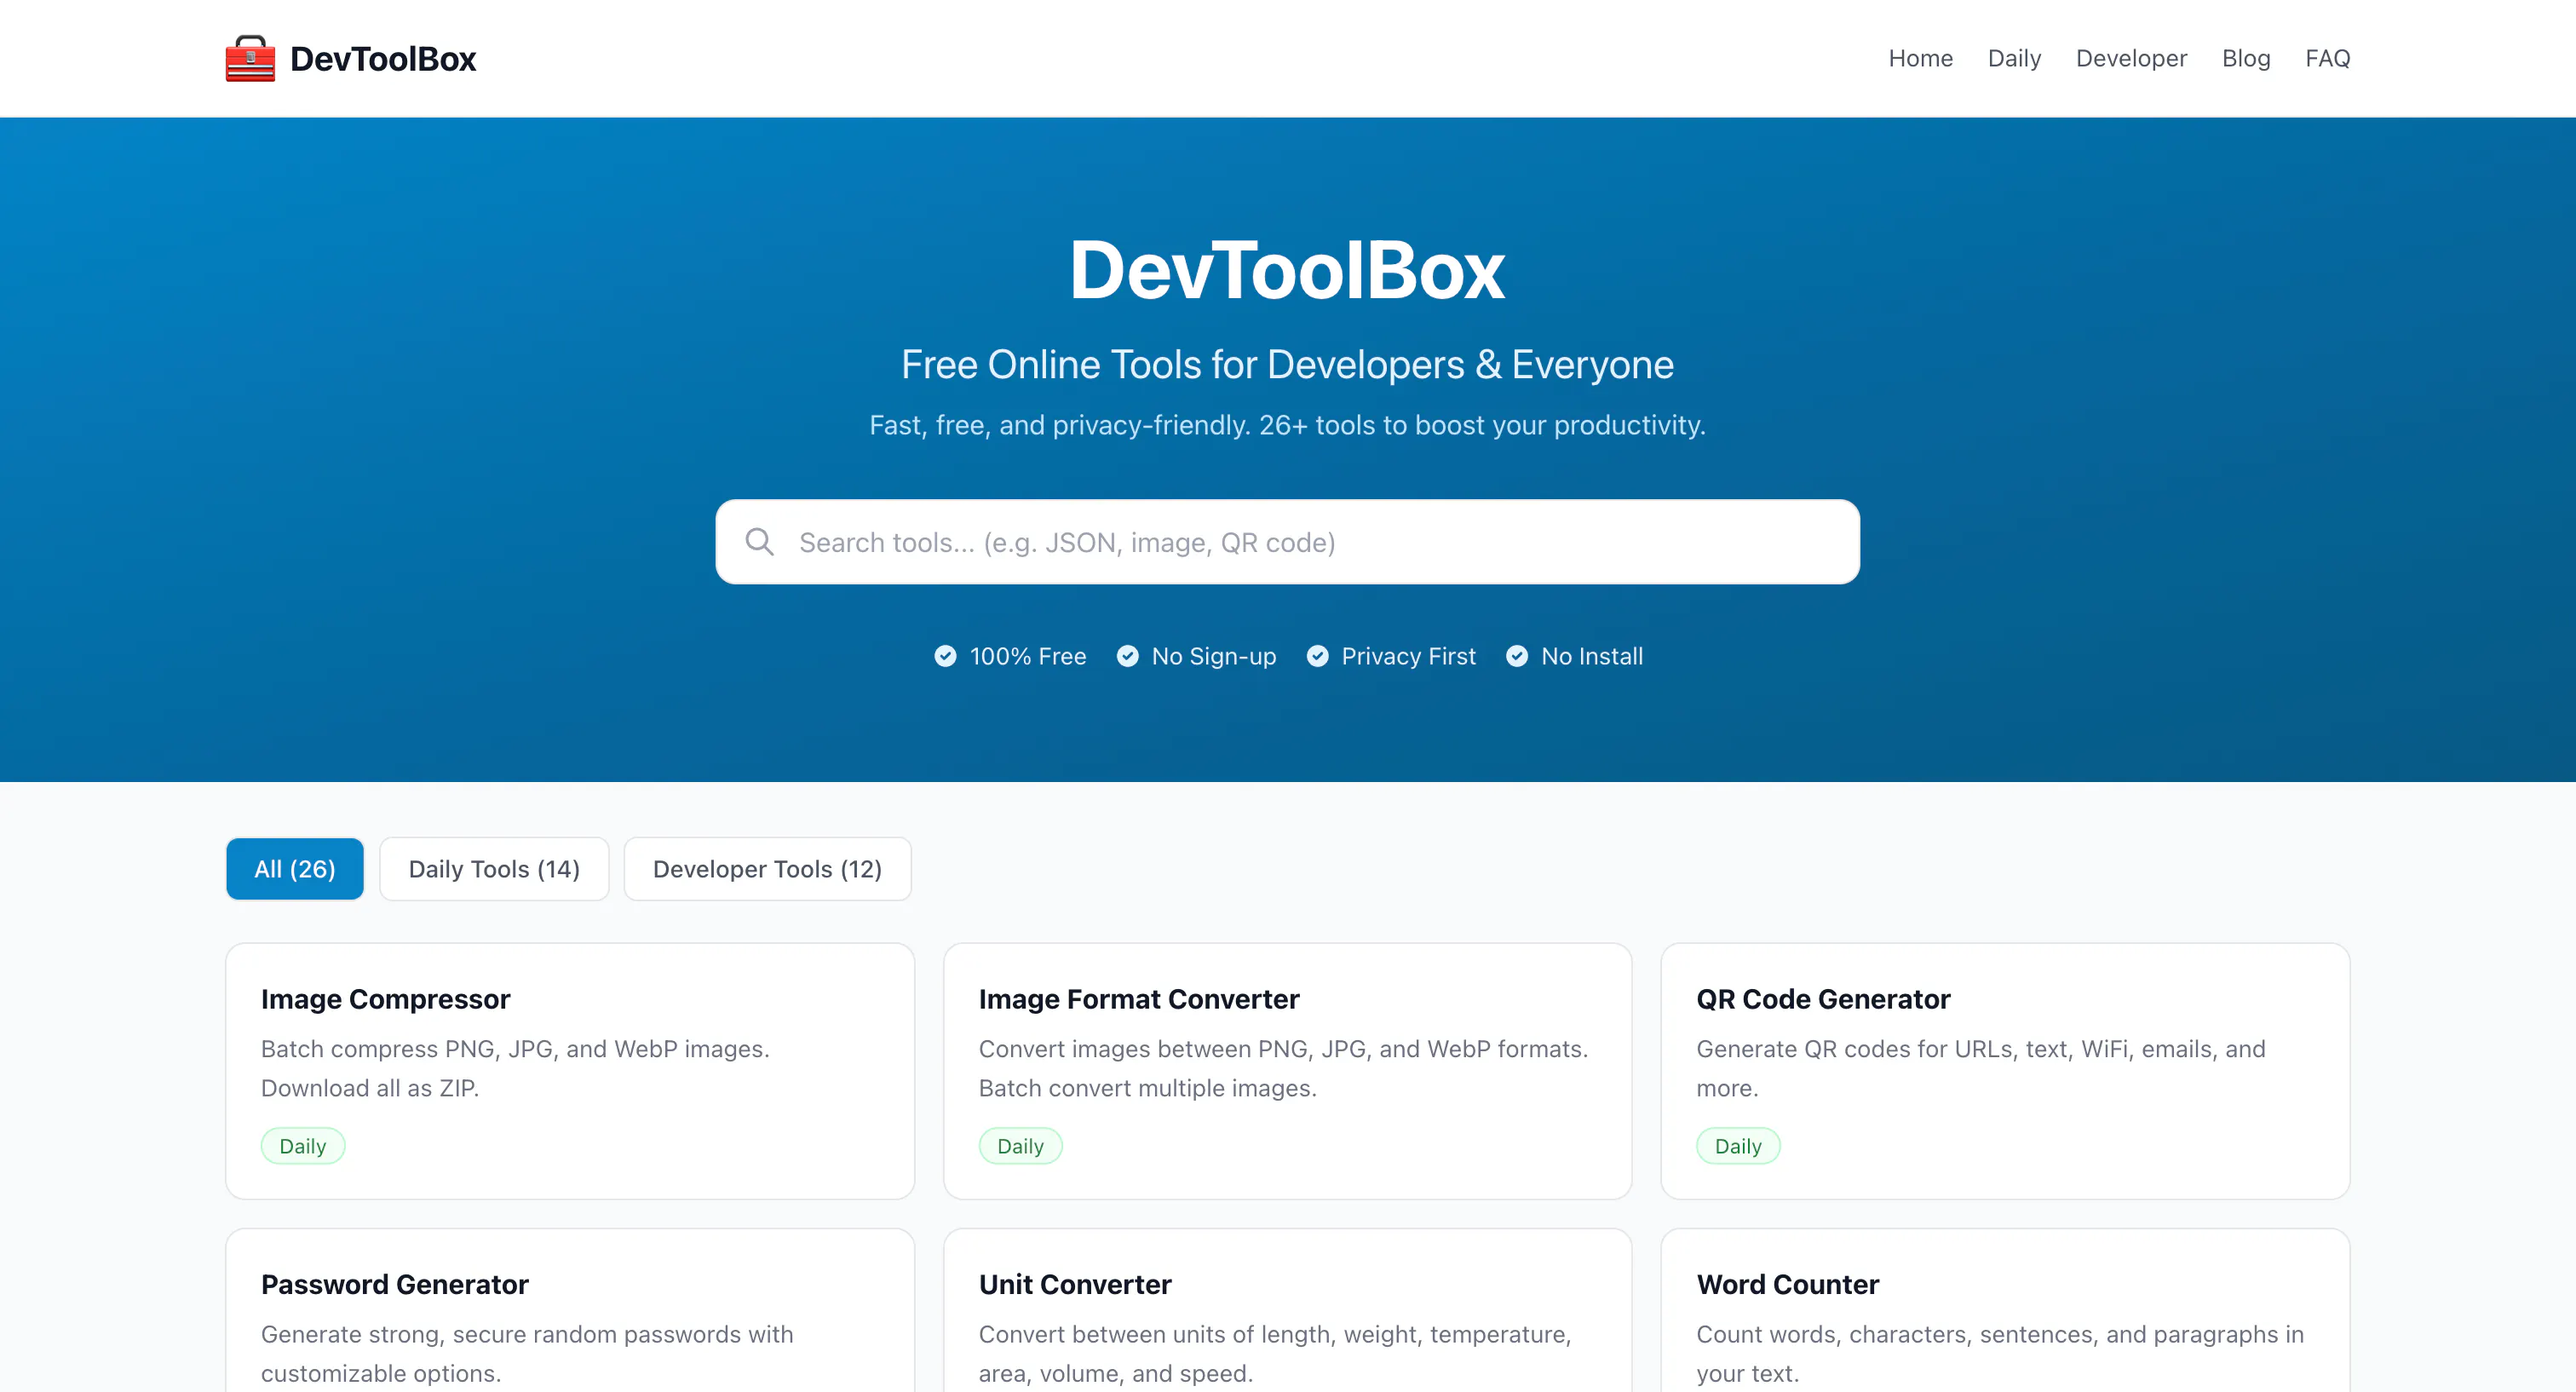This screenshot has width=2576, height=1392.
Task: Click the large DevToolBox hero heading
Action: (x=1287, y=270)
